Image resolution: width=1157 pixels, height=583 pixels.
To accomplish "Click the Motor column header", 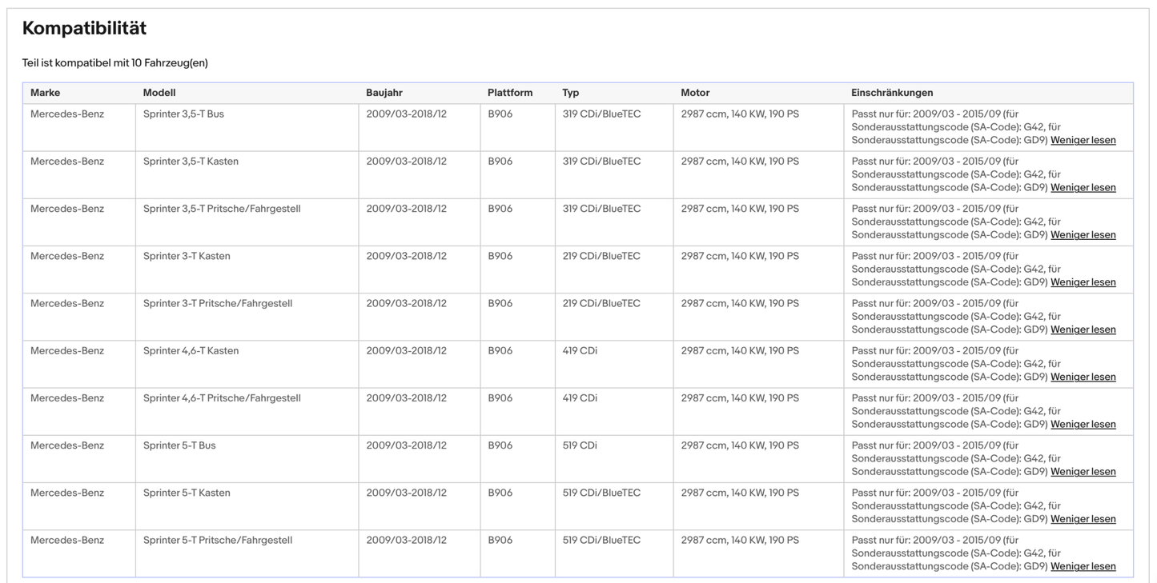I will click(x=695, y=93).
